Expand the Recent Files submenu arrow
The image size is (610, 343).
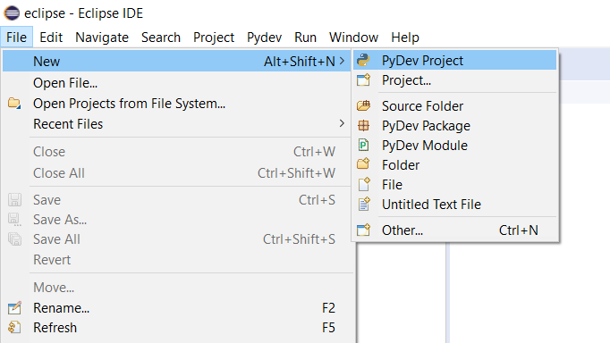tap(342, 123)
